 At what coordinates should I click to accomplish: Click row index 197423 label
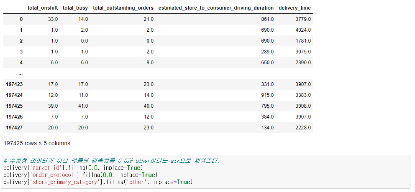click(x=14, y=84)
